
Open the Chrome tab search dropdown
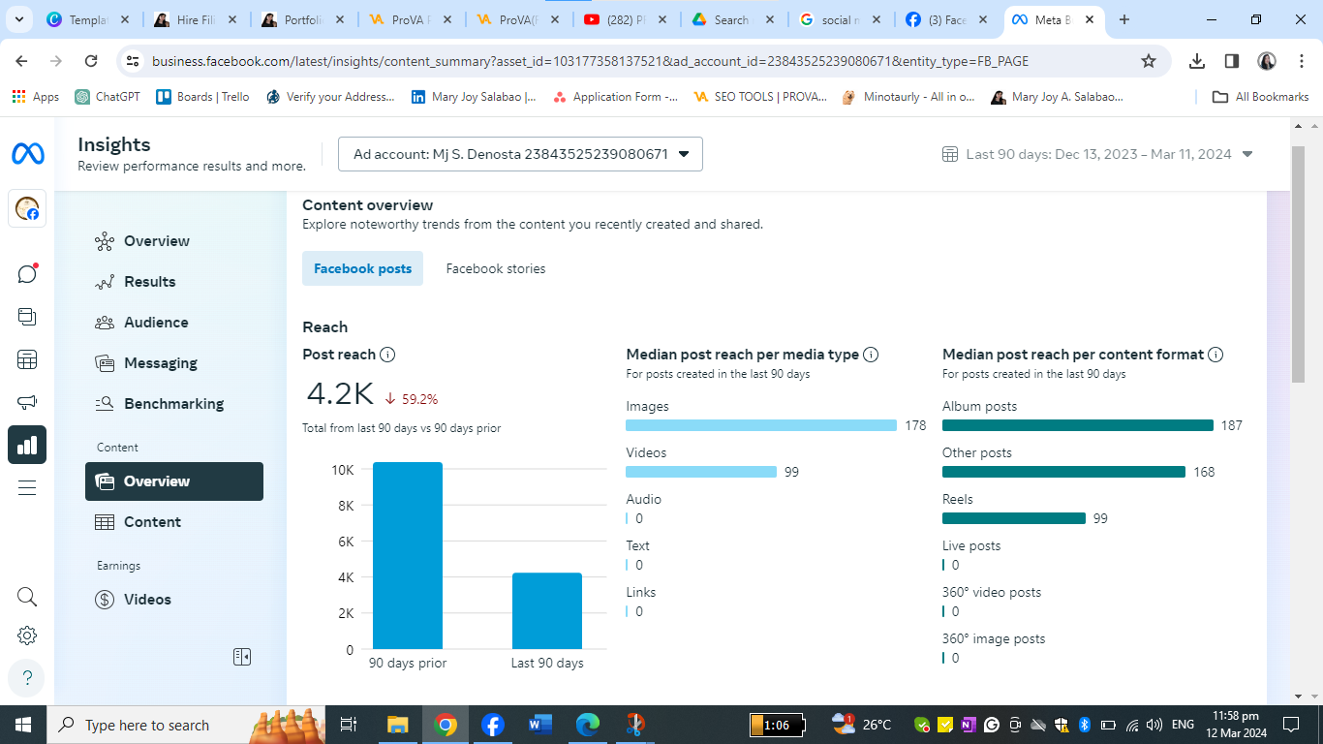click(19, 19)
